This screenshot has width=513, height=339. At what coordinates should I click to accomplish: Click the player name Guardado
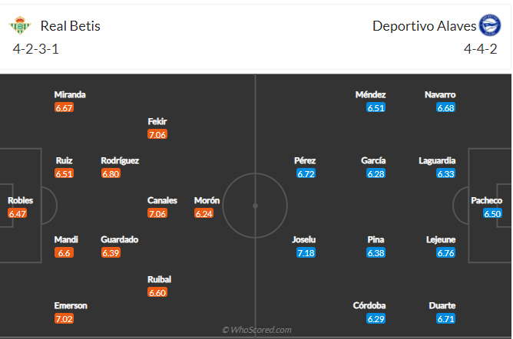coord(120,239)
